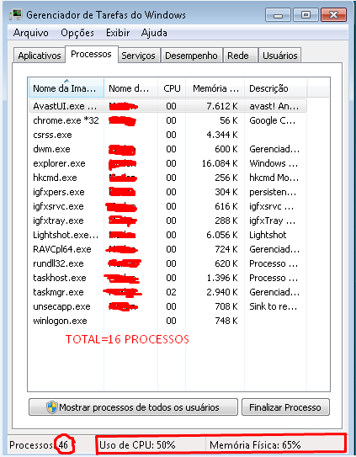Select the explorer.exe process row
Viewport: 356px width, 457px height.
tap(167, 163)
